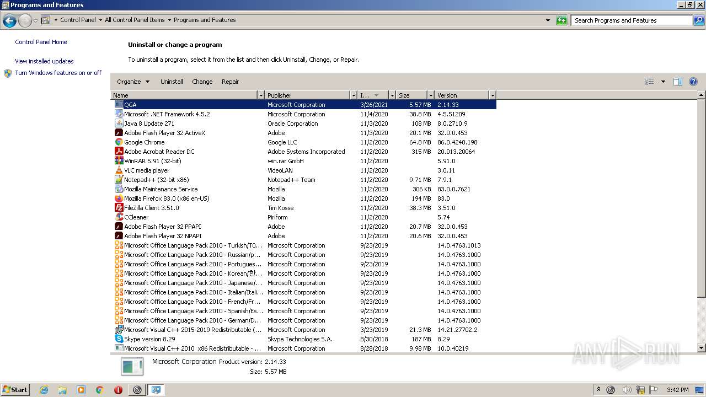Viewport: 706px width, 397px height.
Task: Select the WinRAR 5.91 icon
Action: (x=119, y=160)
